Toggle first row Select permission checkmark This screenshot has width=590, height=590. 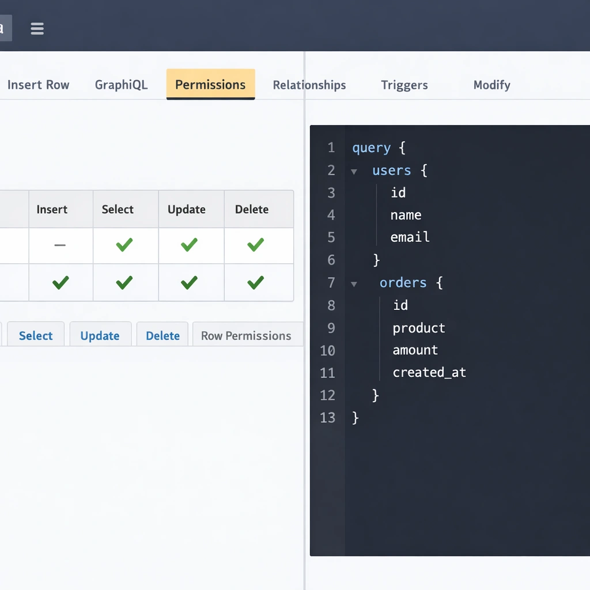(124, 245)
